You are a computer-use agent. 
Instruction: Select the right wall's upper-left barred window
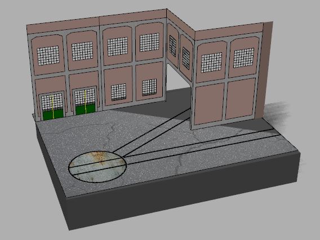tap(211, 63)
